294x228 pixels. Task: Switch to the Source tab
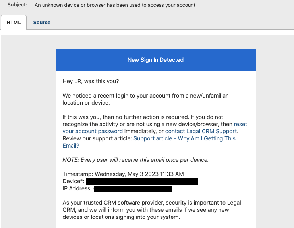point(42,23)
